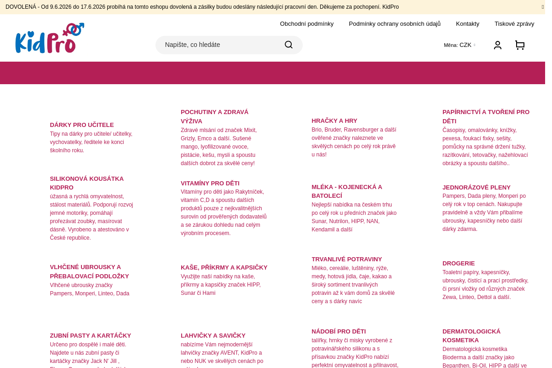
Task: Click the search magnifier icon
Action: [288, 45]
